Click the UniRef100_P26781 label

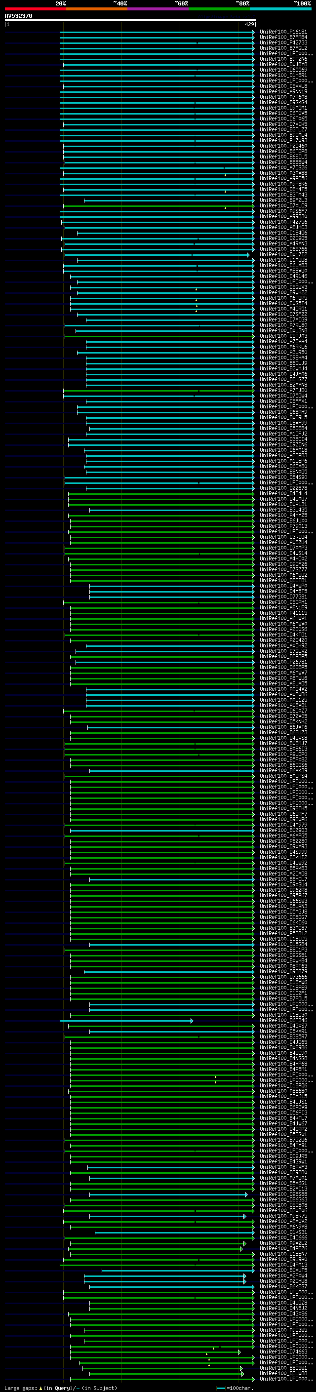pos(283,662)
